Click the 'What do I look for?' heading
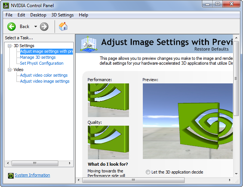243x187 pixels. pos(108,164)
